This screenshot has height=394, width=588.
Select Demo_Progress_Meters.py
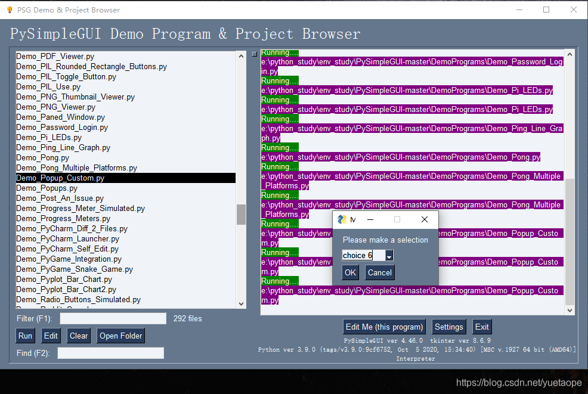pos(126,218)
